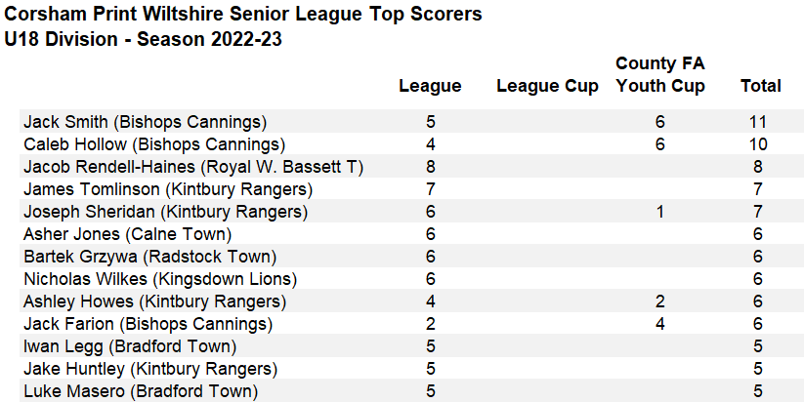Click the Corsham Print Wiltshire Senior League title
Screen dimensions: 804x402
(x=243, y=16)
